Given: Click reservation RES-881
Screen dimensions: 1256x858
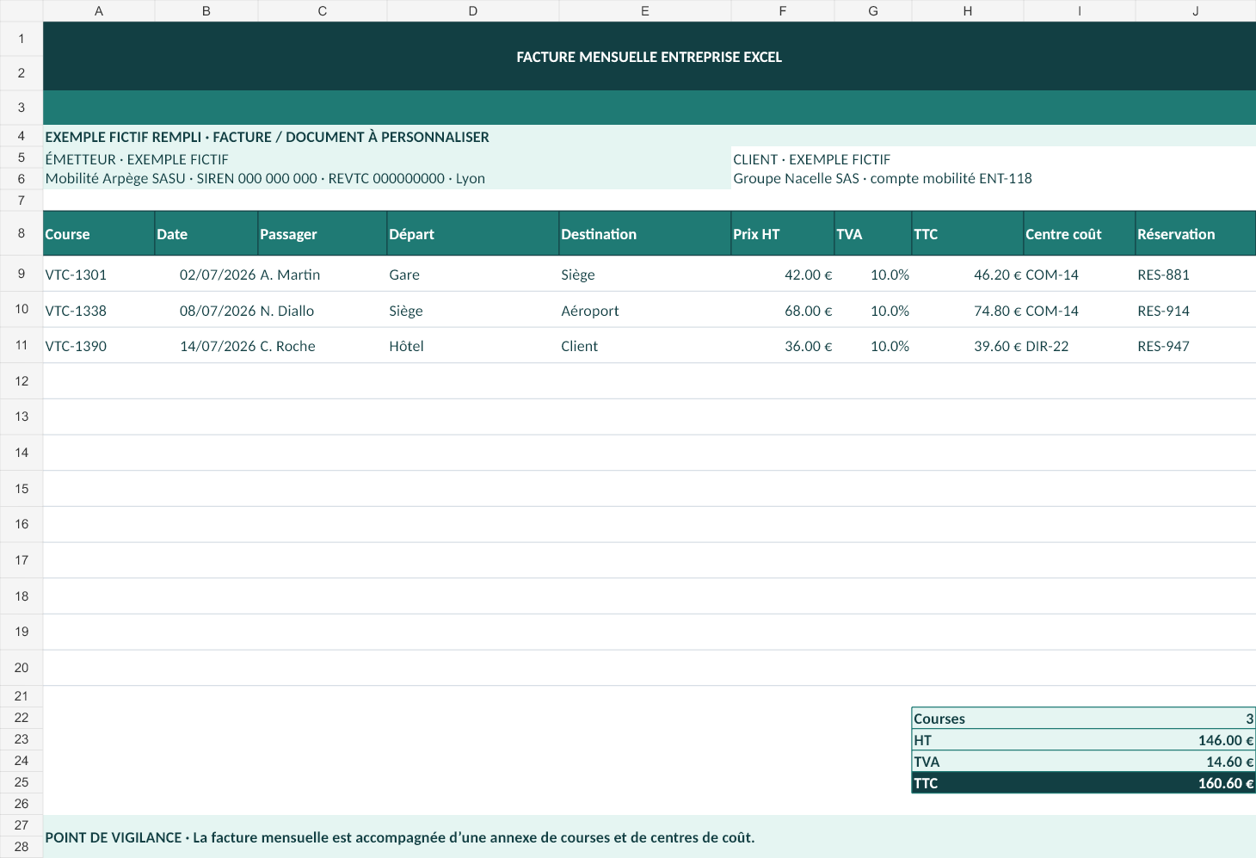Looking at the screenshot, I should (1196, 275).
